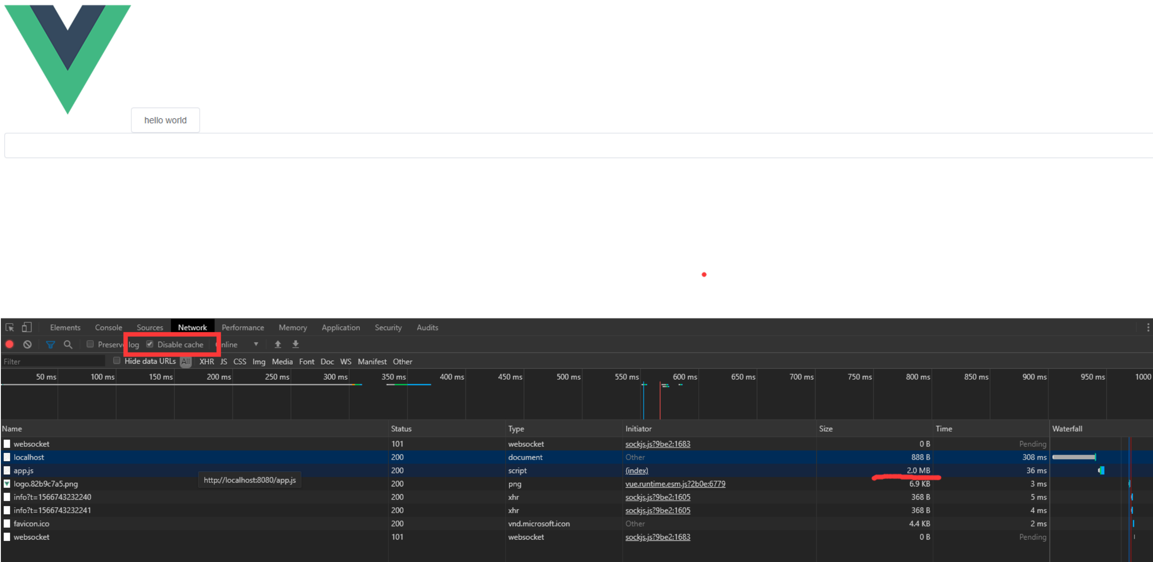Open the network search magnifier icon
1153x562 pixels.
tap(68, 344)
